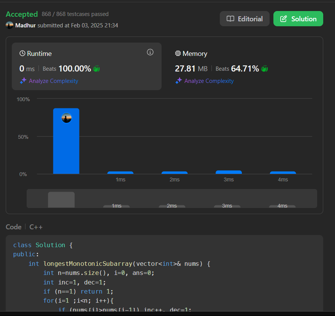Click the runtime info icon
This screenshot has height=316, width=335.
tap(150, 52)
